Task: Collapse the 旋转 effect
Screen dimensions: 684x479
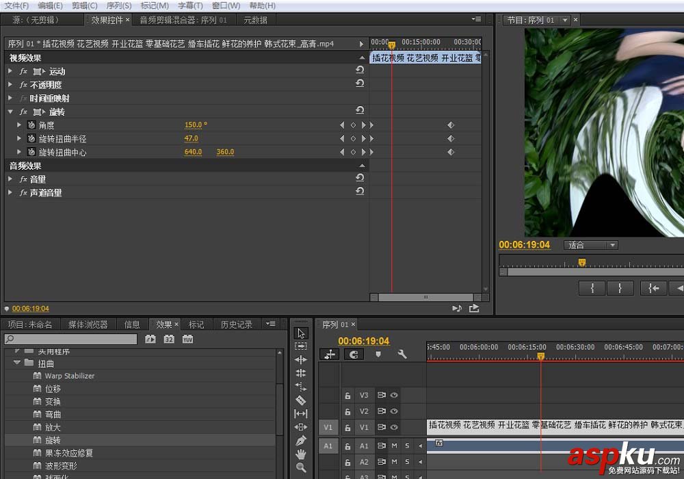Action: tap(10, 112)
